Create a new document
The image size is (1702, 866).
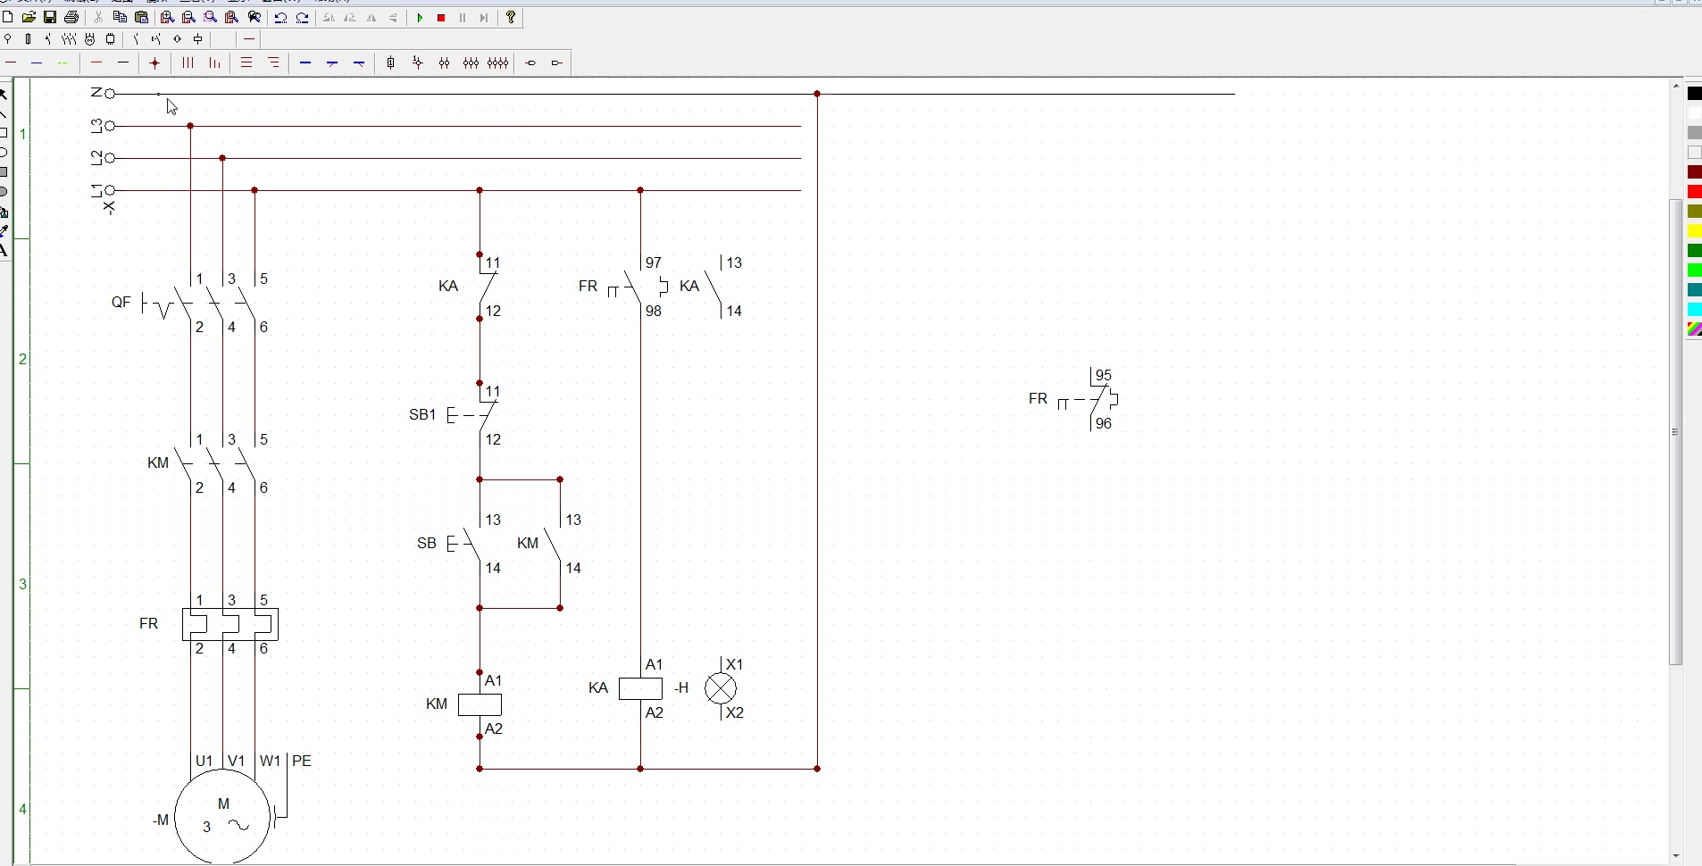click(x=8, y=17)
